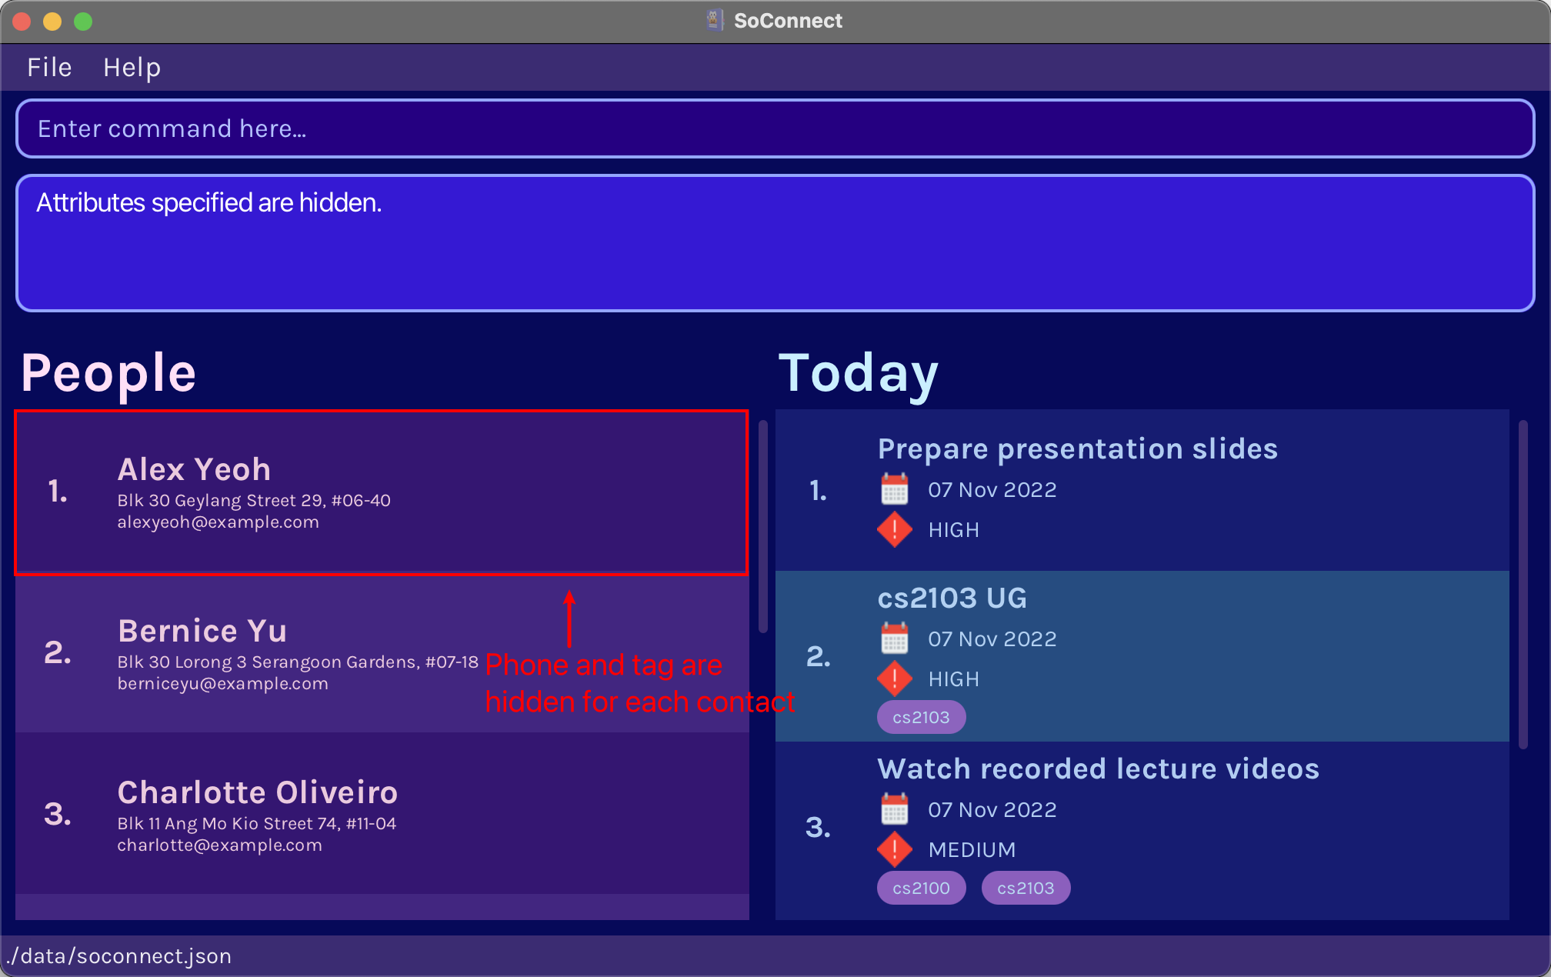Click the calendar icon of 'cs2103 UG'
The width and height of the screenshot is (1551, 977).
point(894,639)
